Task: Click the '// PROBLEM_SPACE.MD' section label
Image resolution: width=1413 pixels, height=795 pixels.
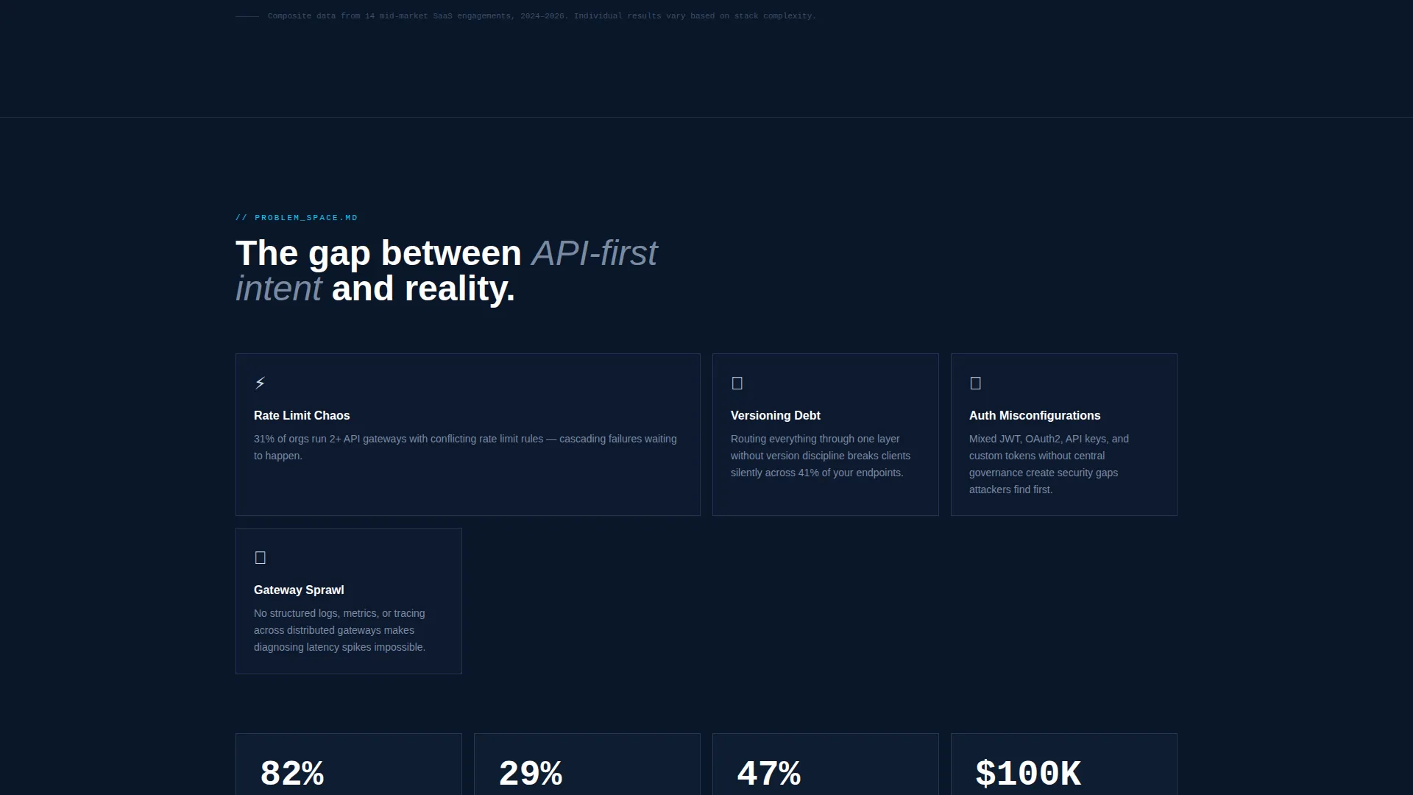Action: coord(297,218)
